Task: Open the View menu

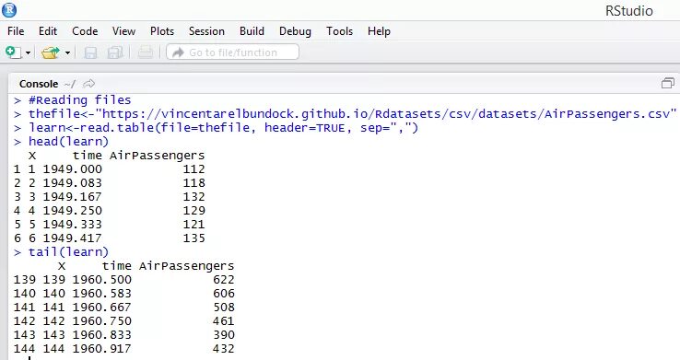Action: pyautogui.click(x=123, y=31)
